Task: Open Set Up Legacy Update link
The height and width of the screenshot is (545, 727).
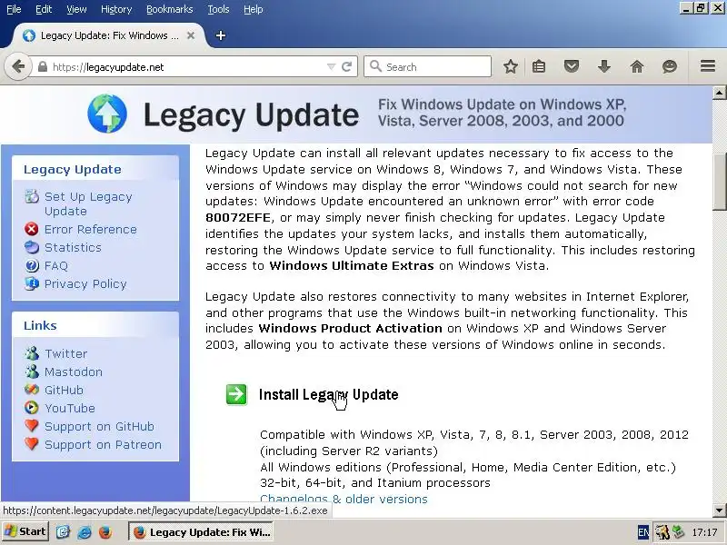Action: (x=88, y=203)
